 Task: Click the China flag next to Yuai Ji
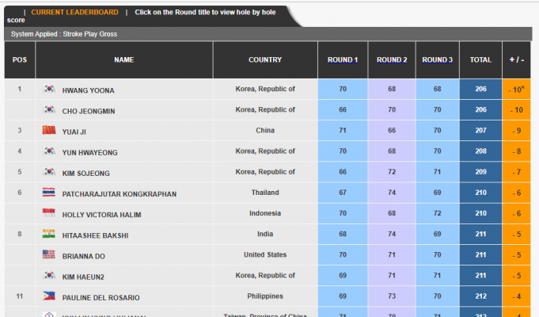pos(49,131)
